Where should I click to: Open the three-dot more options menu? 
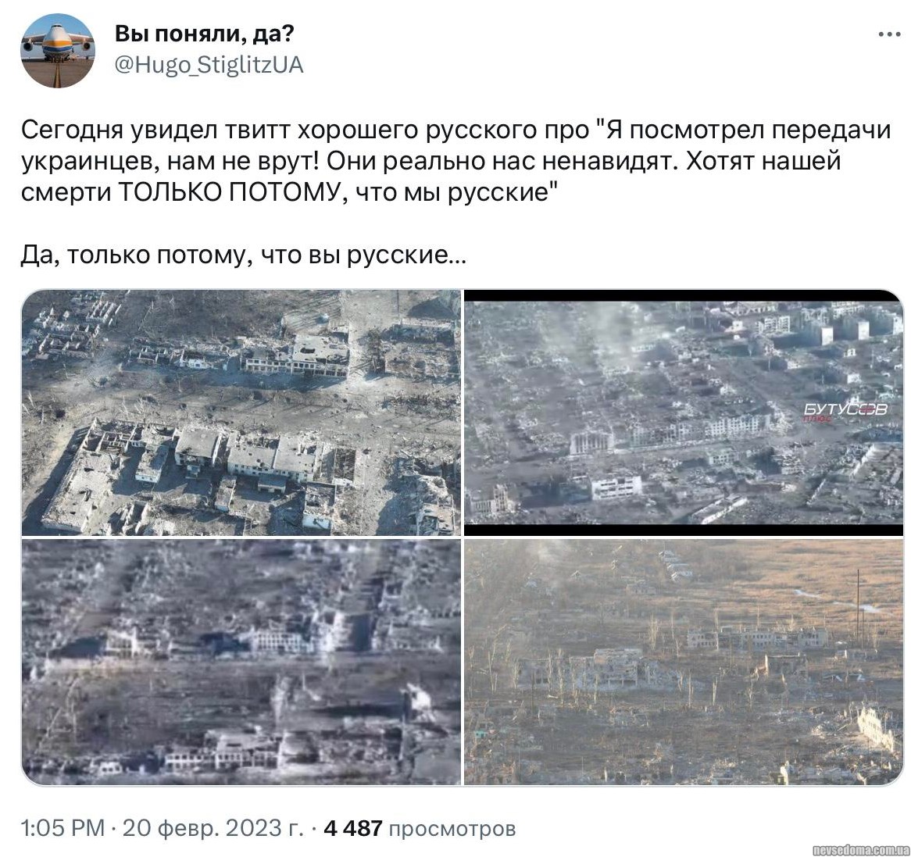[888, 35]
